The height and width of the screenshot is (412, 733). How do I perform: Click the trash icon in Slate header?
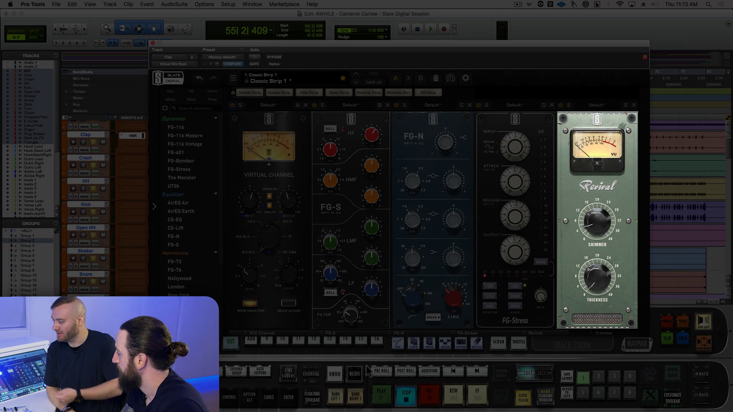[436, 78]
